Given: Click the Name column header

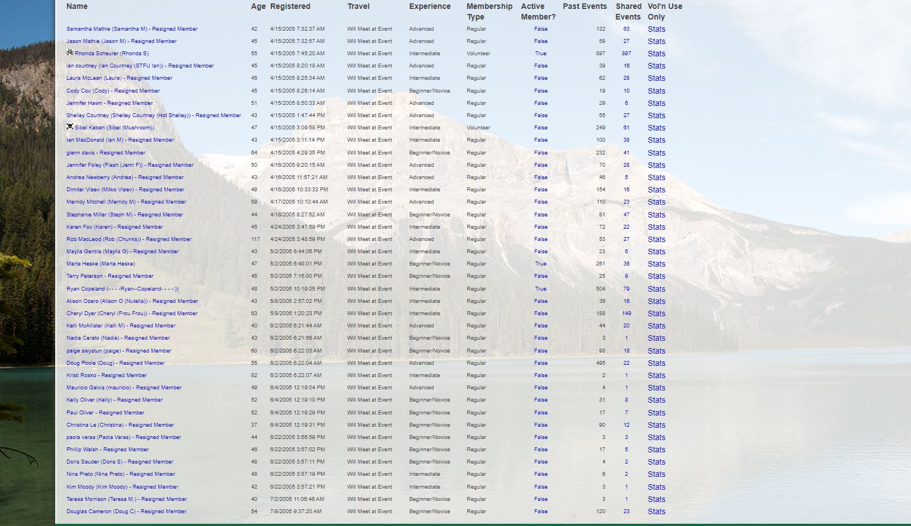Looking at the screenshot, I should pyautogui.click(x=77, y=7).
